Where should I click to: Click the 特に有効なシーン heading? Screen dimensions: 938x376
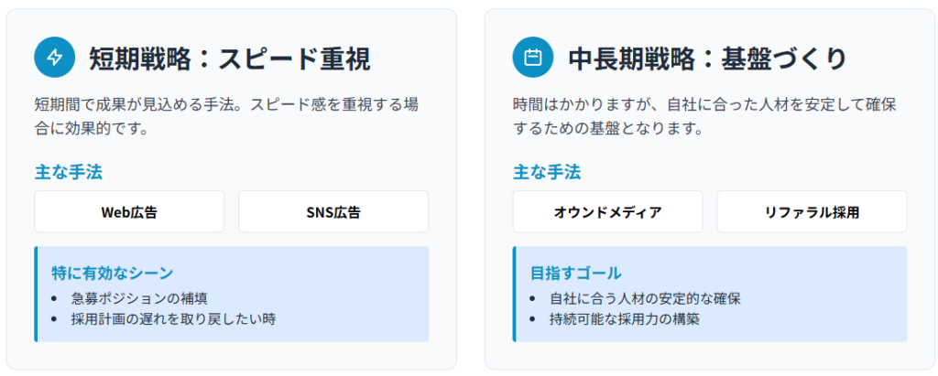113,273
